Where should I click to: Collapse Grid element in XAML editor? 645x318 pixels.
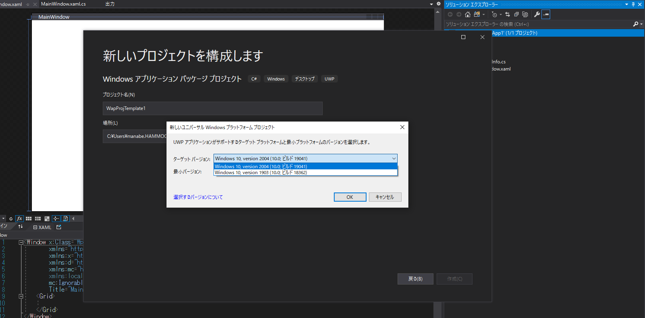tap(21, 296)
